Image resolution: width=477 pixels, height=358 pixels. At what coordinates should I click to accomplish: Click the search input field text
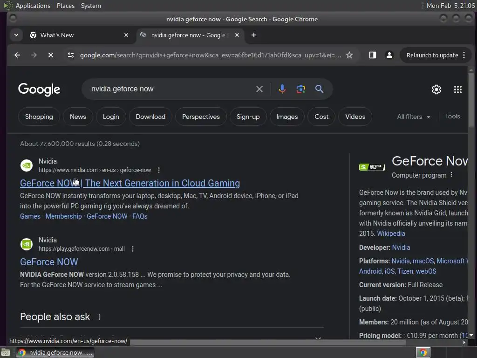coord(123,89)
